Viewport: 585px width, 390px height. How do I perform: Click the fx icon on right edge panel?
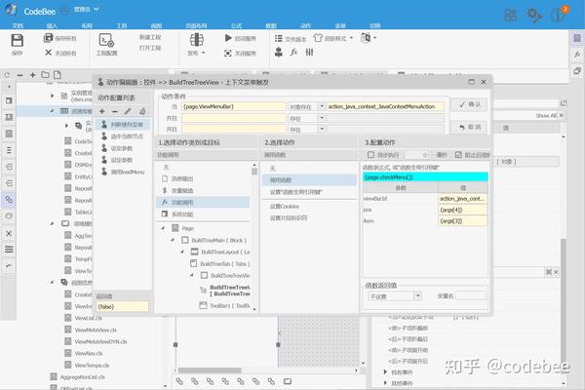[x=577, y=55]
